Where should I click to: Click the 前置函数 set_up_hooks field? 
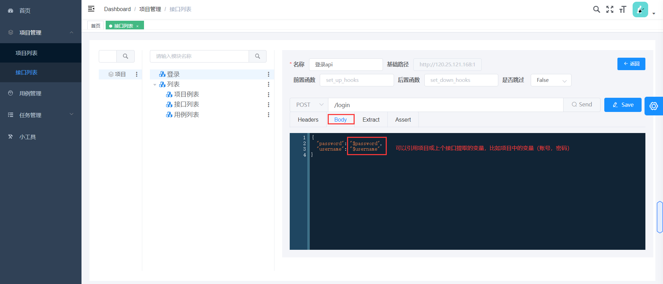357,80
